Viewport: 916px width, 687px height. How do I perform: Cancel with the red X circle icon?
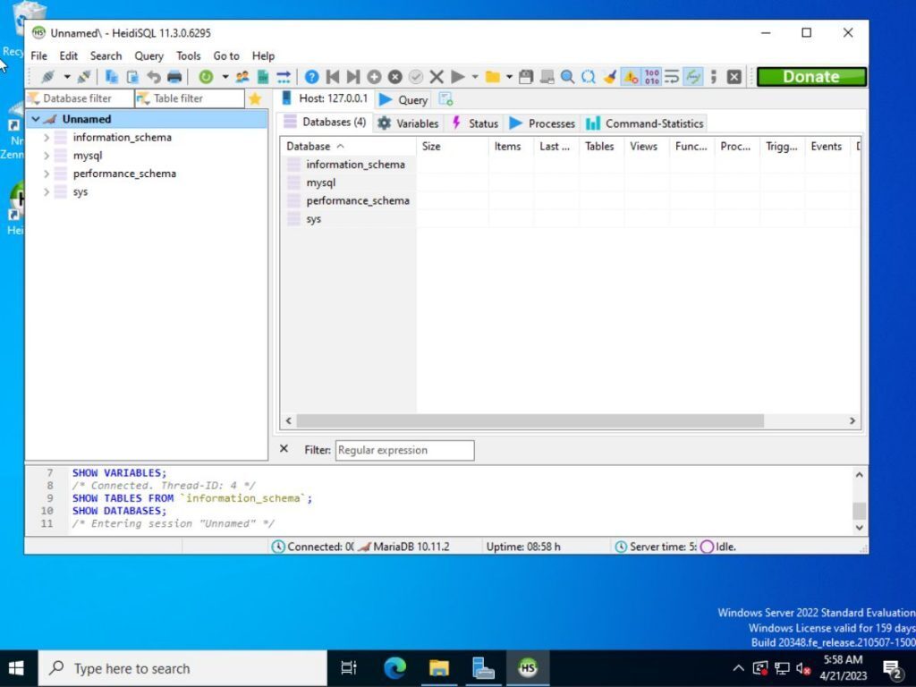(394, 77)
